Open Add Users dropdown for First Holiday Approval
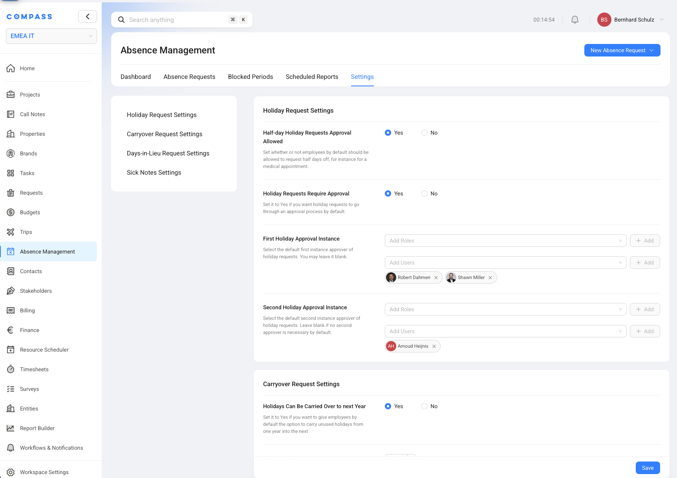 coord(506,263)
